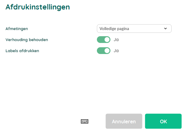Viewport: 187px width, 131px height.
Task: Click the white knob of Labels afdrukken toggle
Action: point(107,51)
